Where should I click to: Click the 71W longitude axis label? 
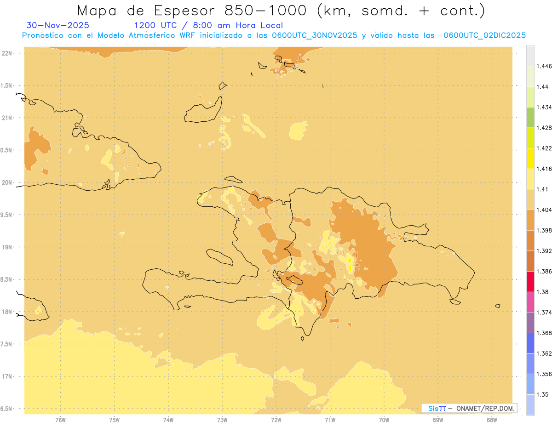(330, 420)
